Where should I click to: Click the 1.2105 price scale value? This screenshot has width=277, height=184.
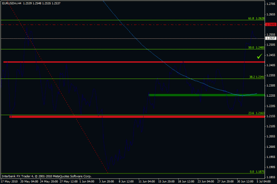click(271, 126)
